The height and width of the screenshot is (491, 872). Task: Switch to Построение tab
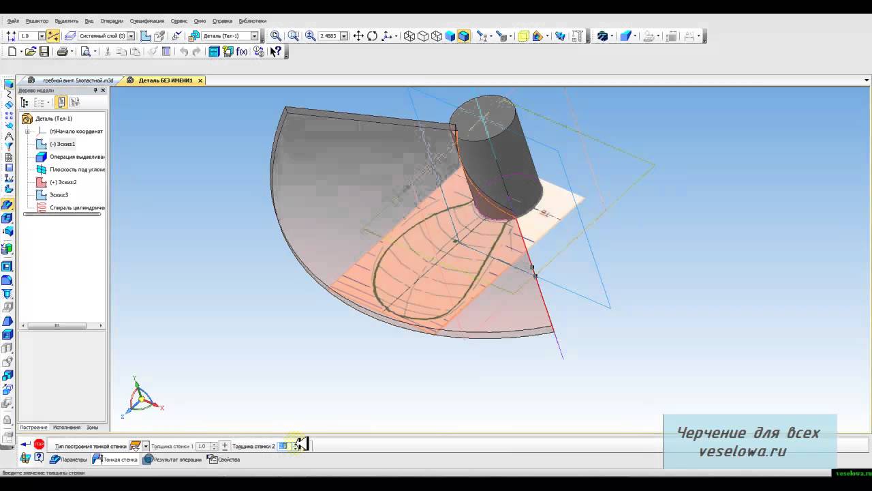click(33, 428)
